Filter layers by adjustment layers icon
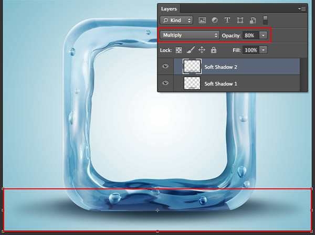Image resolution: width=315 pixels, height=235 pixels. click(x=215, y=20)
